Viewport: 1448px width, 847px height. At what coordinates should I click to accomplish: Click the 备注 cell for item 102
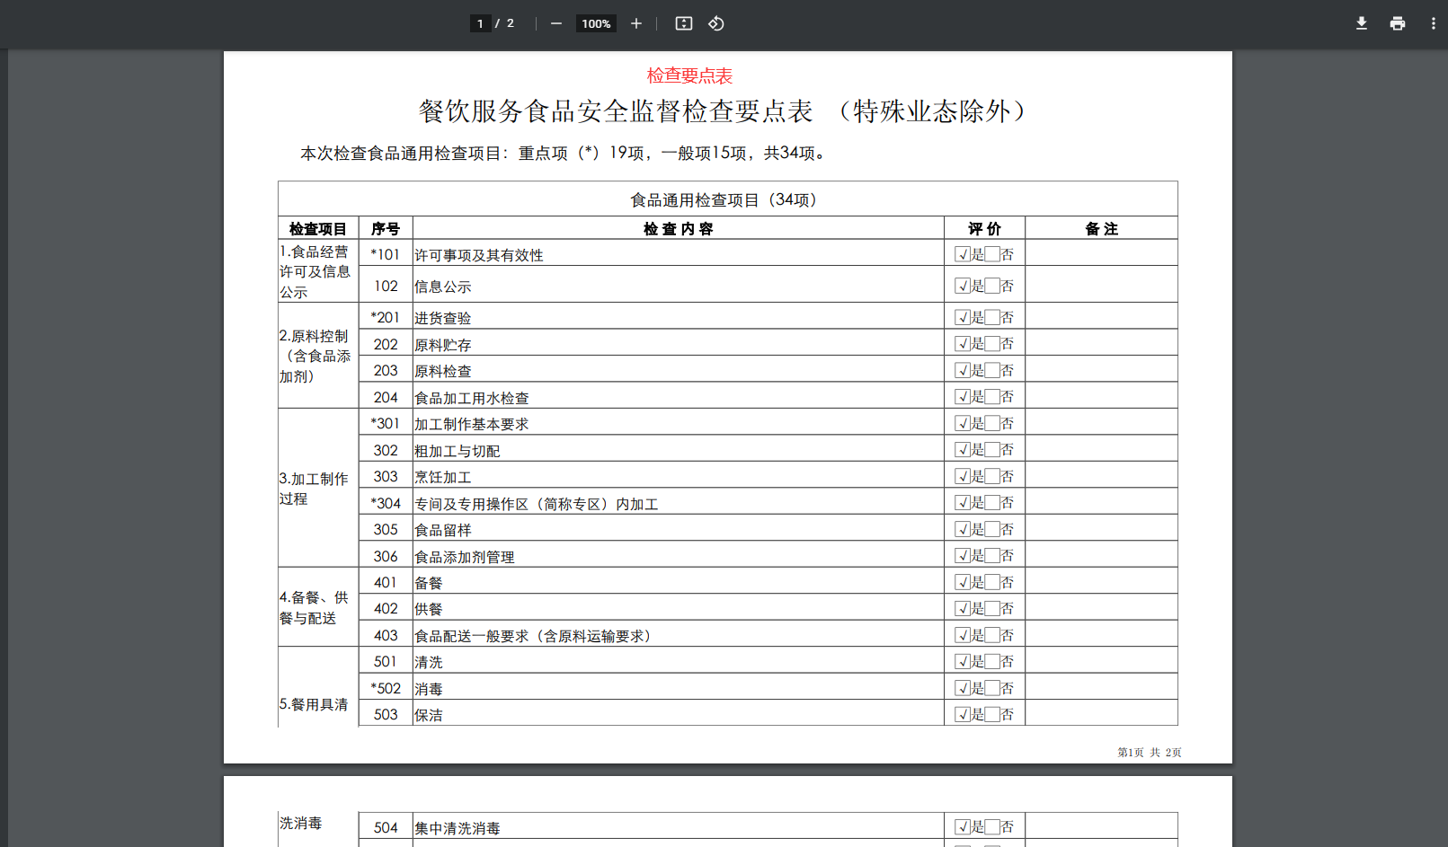click(1101, 285)
